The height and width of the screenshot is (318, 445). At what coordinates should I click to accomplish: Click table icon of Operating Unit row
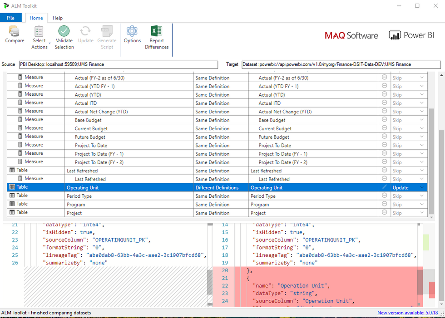click(x=12, y=187)
